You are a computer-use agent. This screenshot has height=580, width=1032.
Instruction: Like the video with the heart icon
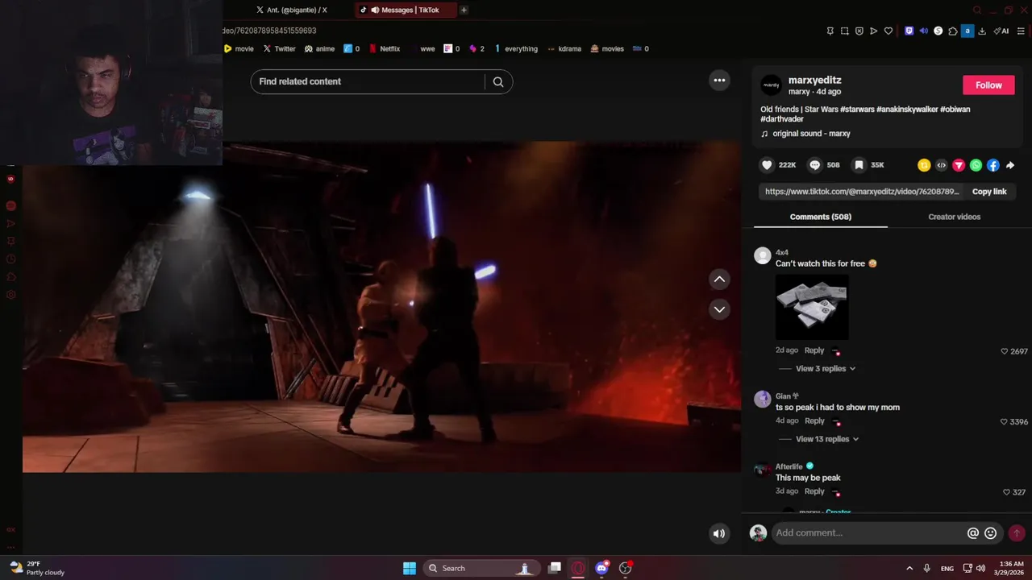click(767, 165)
